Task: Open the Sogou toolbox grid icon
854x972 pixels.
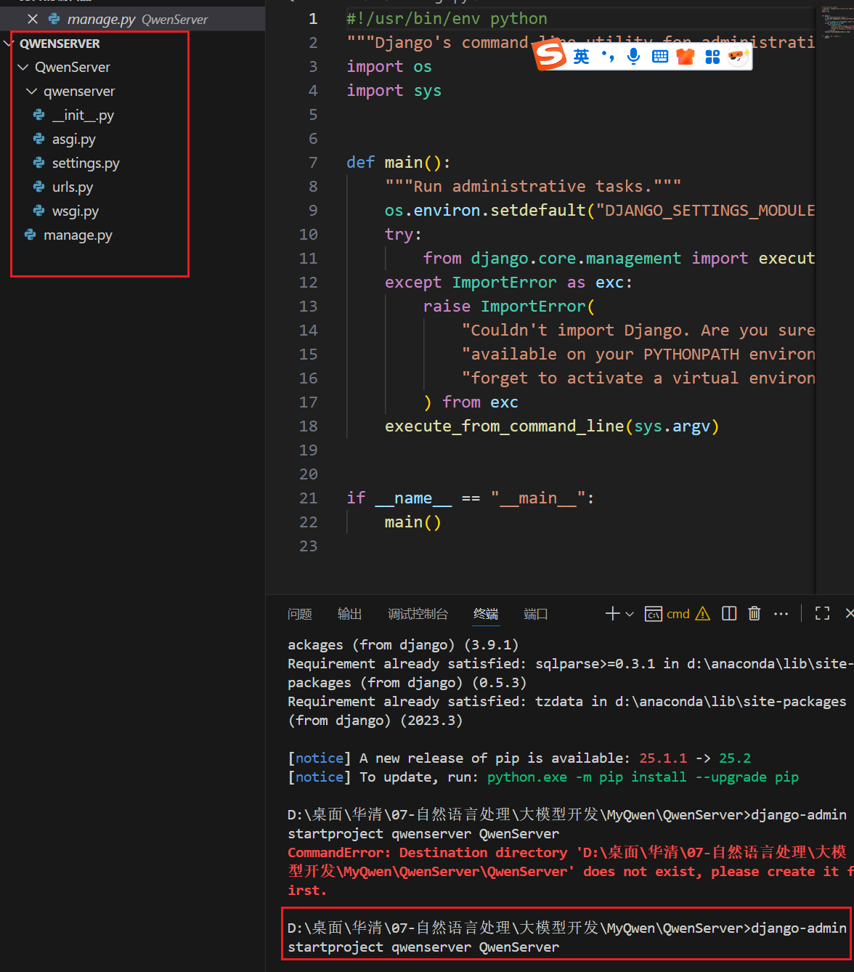Action: tap(712, 56)
